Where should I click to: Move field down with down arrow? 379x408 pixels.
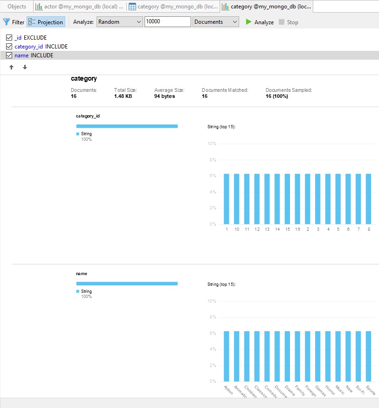tap(25, 67)
